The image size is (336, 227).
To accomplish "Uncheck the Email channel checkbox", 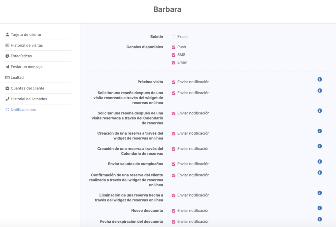I will (x=174, y=63).
